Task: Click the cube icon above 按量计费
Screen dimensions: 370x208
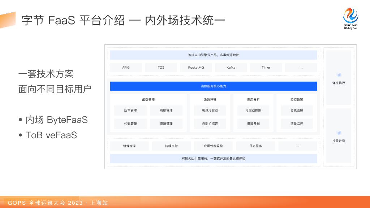Action: click(339, 133)
